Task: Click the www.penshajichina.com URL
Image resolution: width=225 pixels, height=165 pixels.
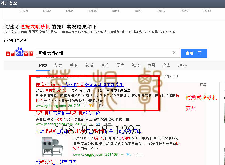Action: click(54, 124)
